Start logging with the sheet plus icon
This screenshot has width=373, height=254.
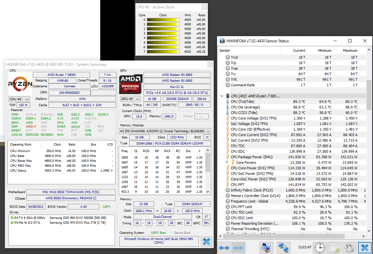click(x=334, y=248)
